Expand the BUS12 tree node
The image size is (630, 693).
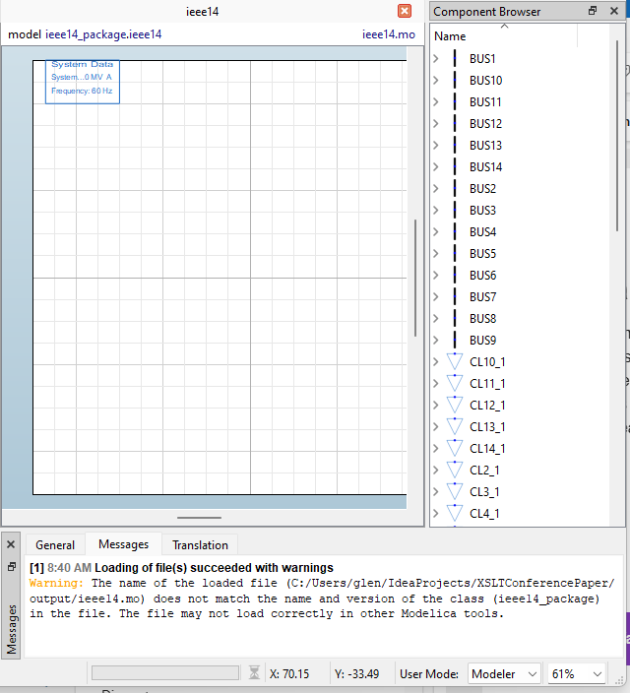tap(436, 124)
